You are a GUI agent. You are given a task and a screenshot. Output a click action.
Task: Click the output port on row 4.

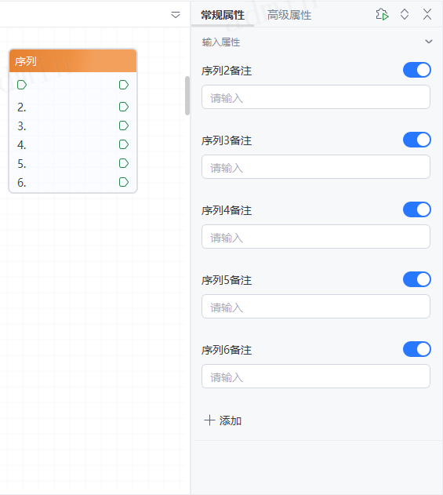(124, 144)
